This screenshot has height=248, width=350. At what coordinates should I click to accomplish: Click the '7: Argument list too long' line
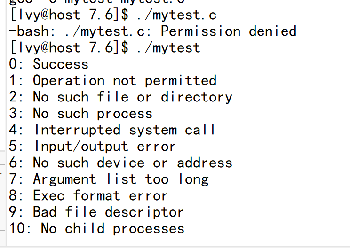[109, 179]
